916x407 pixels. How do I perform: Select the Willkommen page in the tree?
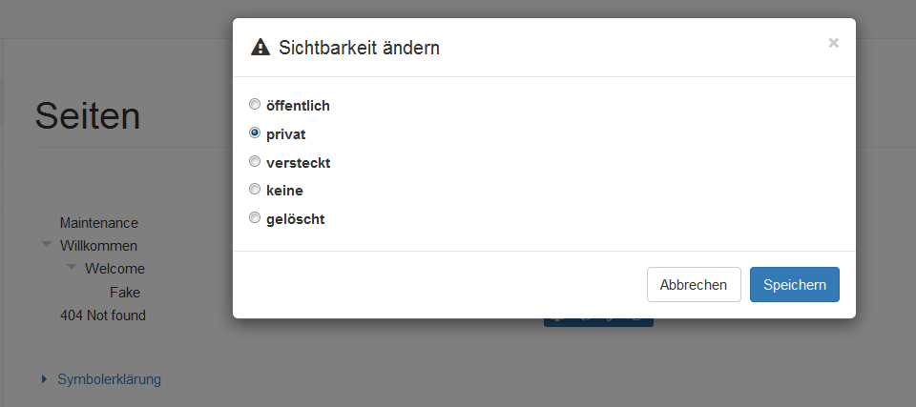pyautogui.click(x=98, y=246)
